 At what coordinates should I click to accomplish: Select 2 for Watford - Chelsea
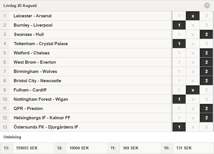(x=206, y=53)
